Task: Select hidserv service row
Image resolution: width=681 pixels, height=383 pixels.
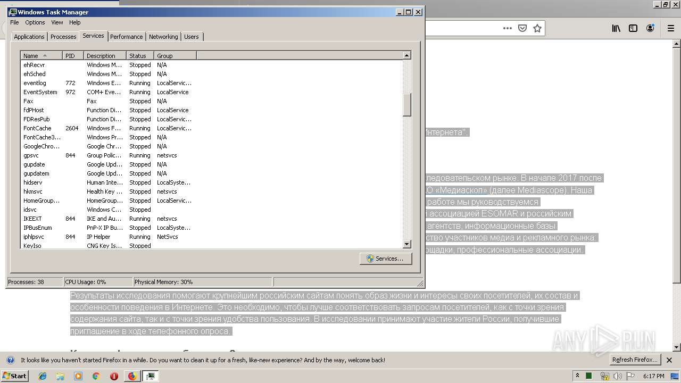Action: 212,182
